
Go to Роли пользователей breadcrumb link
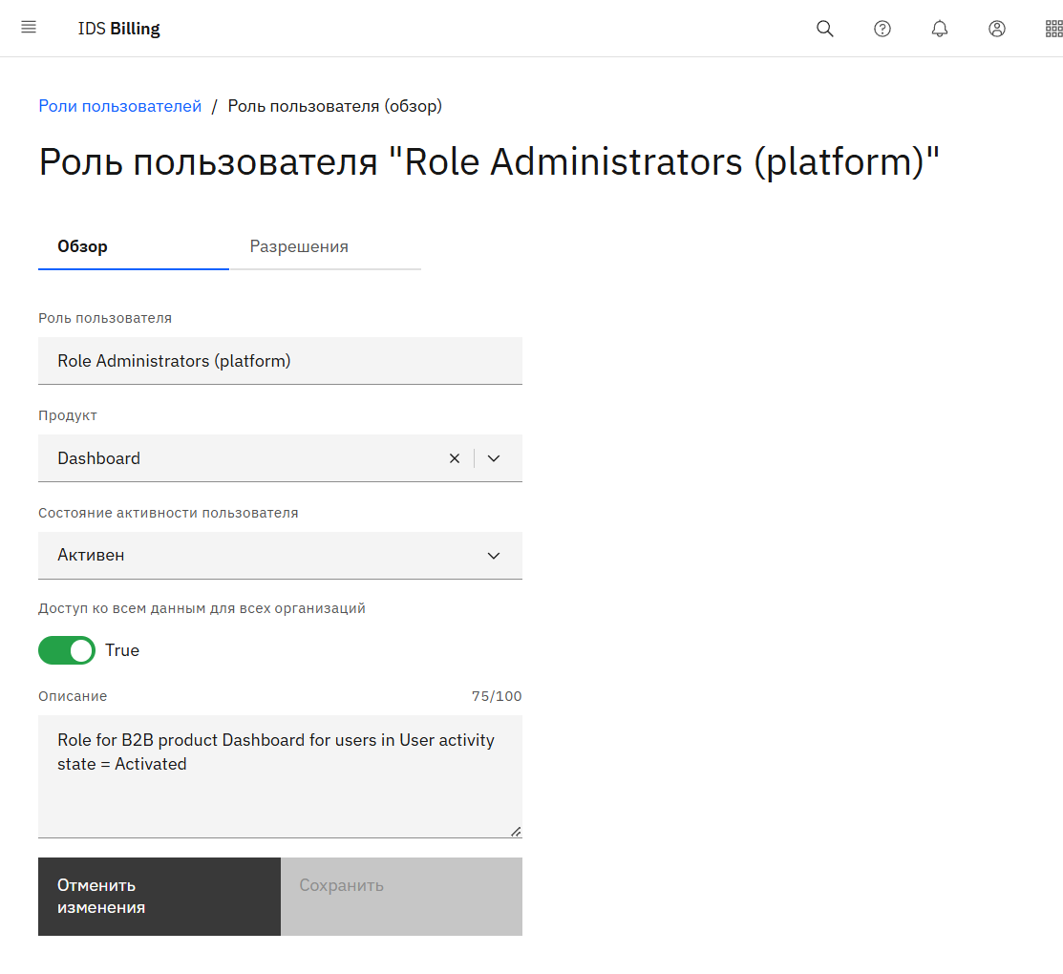(120, 106)
